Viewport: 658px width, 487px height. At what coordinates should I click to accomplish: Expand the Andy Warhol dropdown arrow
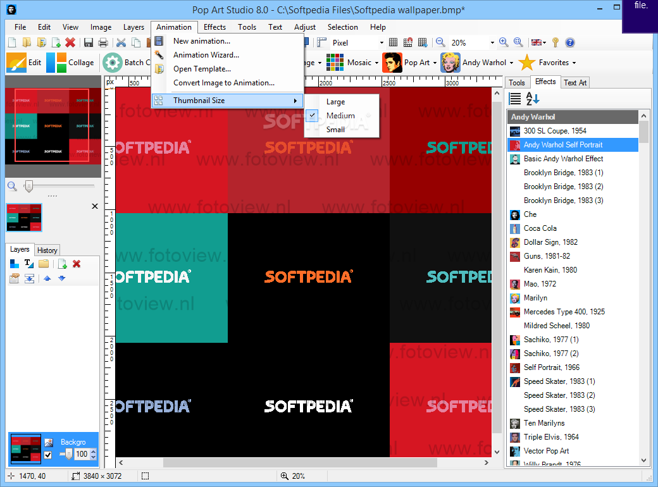point(511,63)
